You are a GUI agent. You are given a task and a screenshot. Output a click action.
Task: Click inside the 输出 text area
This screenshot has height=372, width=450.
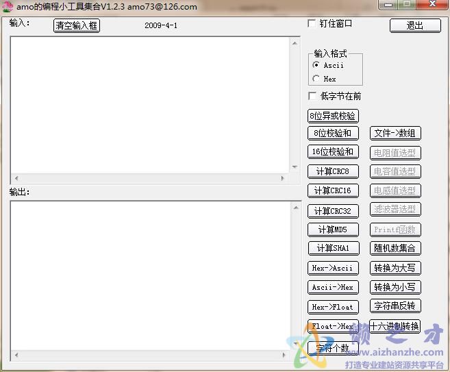(x=151, y=275)
